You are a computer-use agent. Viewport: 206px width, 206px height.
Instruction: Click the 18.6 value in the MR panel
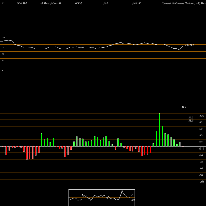191,121
